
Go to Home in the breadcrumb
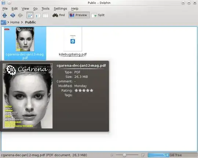tap(15, 22)
